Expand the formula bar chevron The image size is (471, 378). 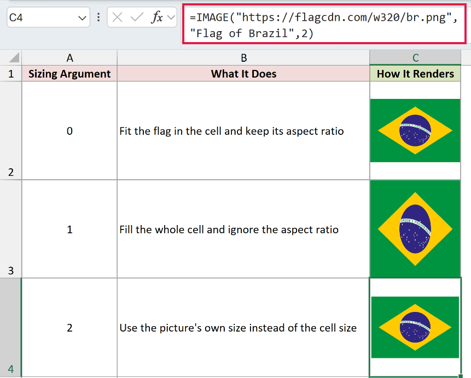(172, 17)
